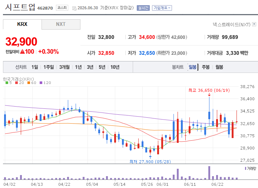Click the 넥스트레이드(NXT) link text
258x188 pixels.
click(x=232, y=24)
